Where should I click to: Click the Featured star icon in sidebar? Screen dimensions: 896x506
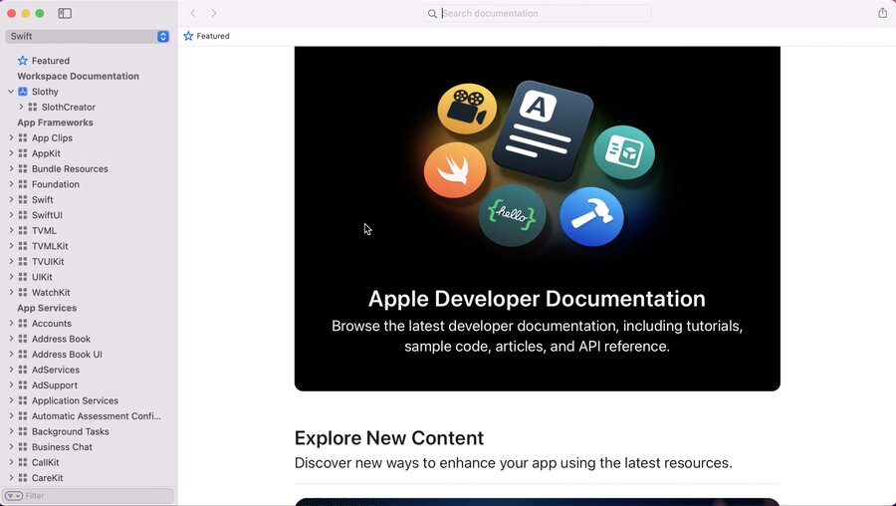[23, 61]
